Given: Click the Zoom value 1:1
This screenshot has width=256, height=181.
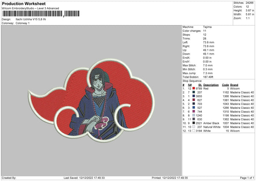Looking at the screenshot, I should tap(247, 18).
